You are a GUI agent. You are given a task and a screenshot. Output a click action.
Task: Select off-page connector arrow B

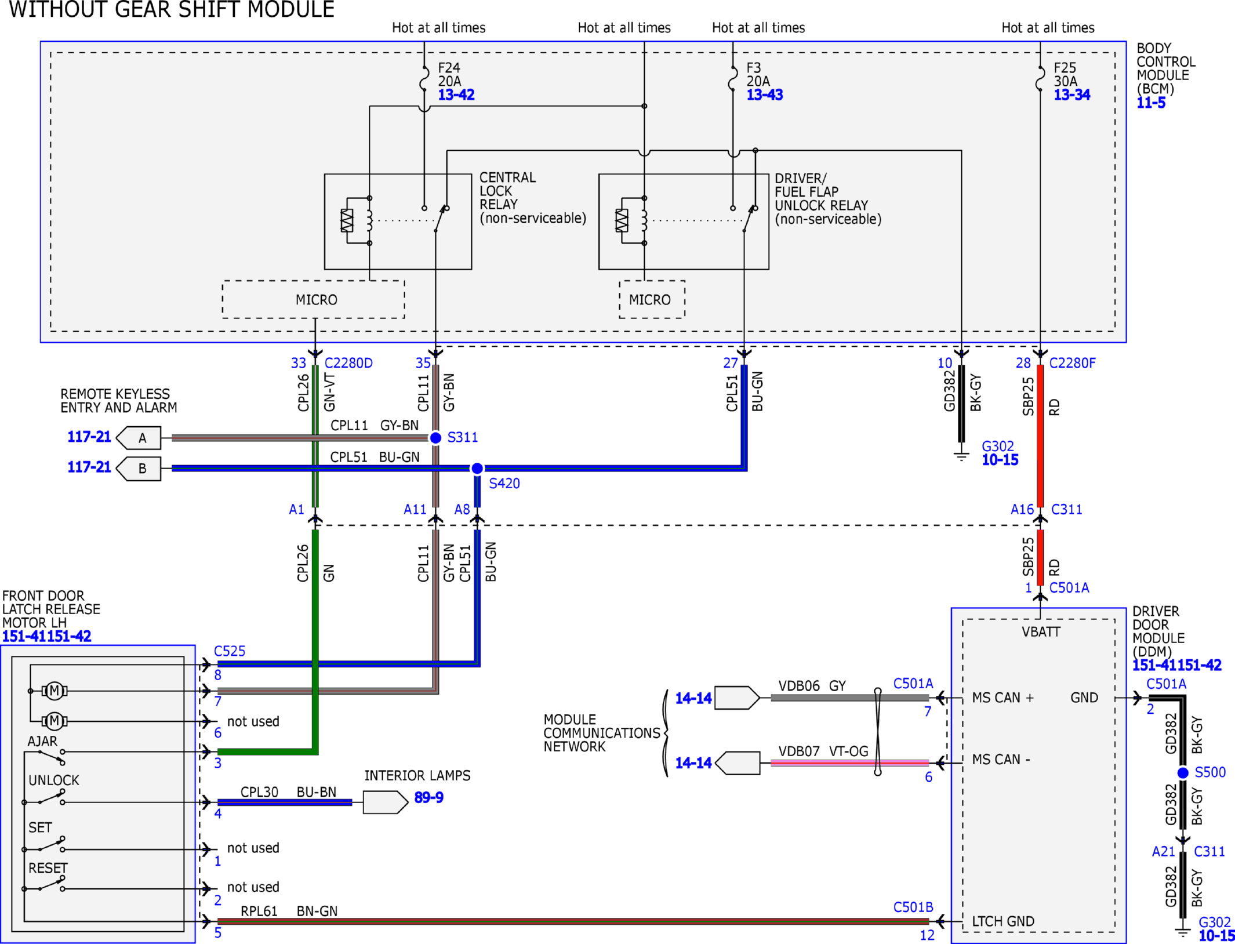coord(139,468)
